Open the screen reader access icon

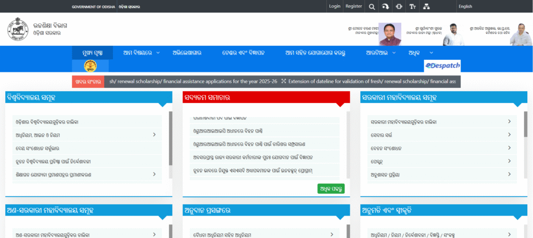point(399,6)
